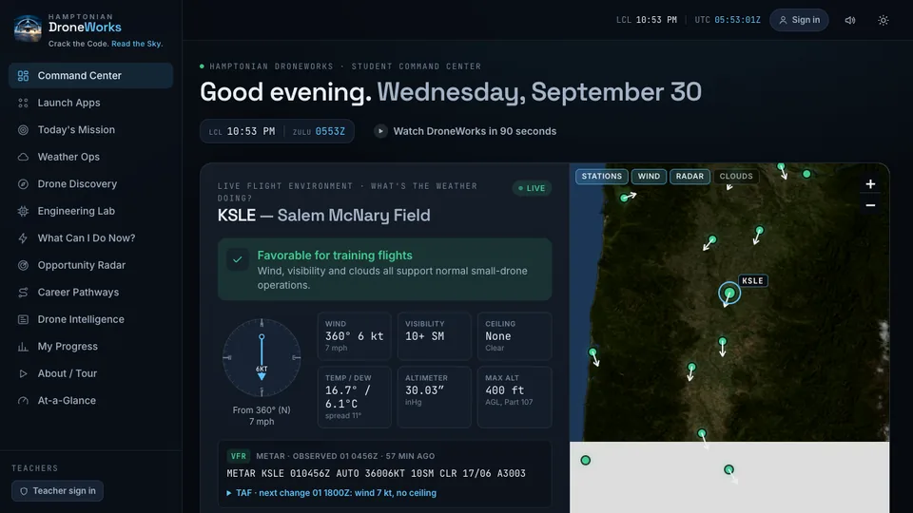This screenshot has height=513, width=913.
Task: Select the My Progress bar-chart icon
Action: point(23,347)
